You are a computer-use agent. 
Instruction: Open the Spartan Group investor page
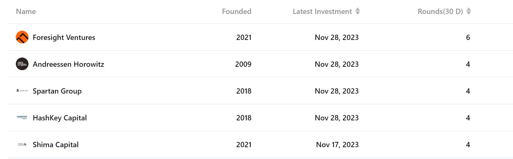point(57,91)
